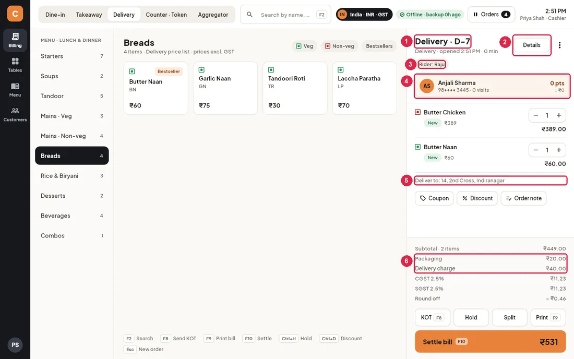
Task: Switch to Takeaway order type
Action: tap(89, 15)
